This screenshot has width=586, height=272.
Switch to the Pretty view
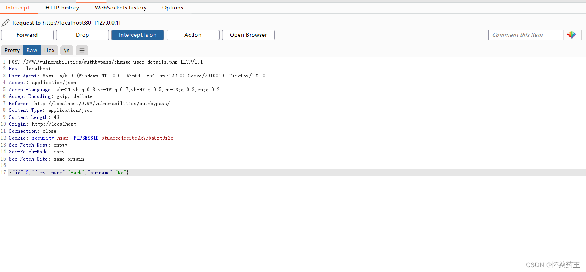point(12,50)
